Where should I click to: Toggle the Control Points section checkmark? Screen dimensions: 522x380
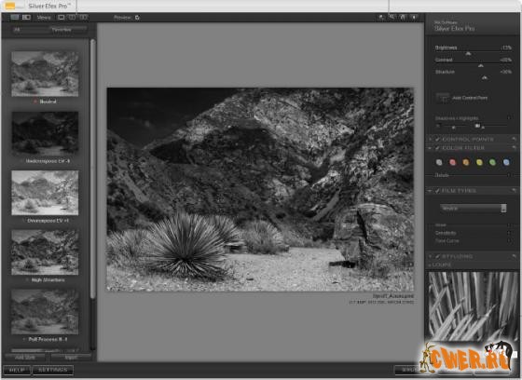click(x=437, y=139)
